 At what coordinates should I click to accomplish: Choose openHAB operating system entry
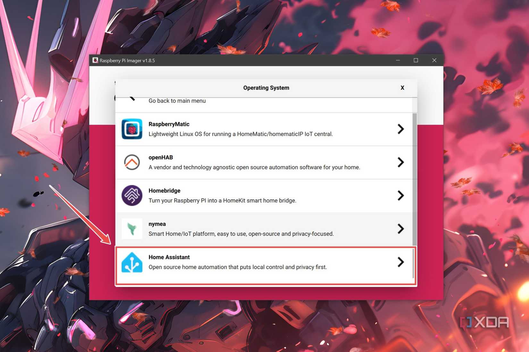[x=264, y=163]
